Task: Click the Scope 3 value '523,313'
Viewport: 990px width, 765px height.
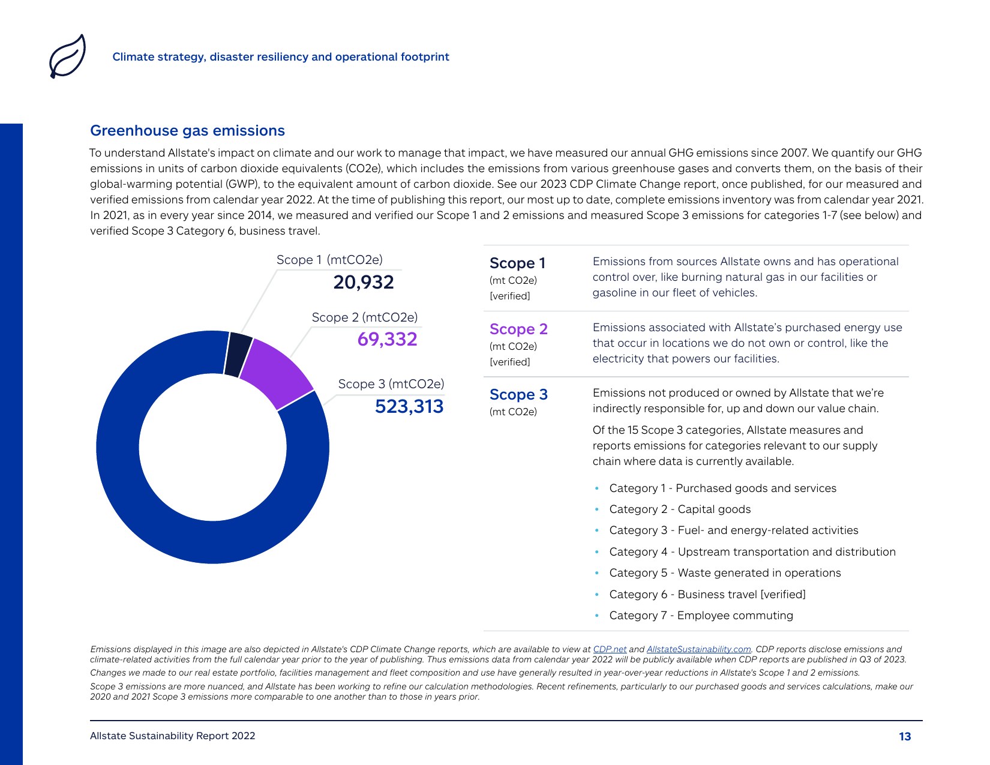Action: click(x=409, y=406)
